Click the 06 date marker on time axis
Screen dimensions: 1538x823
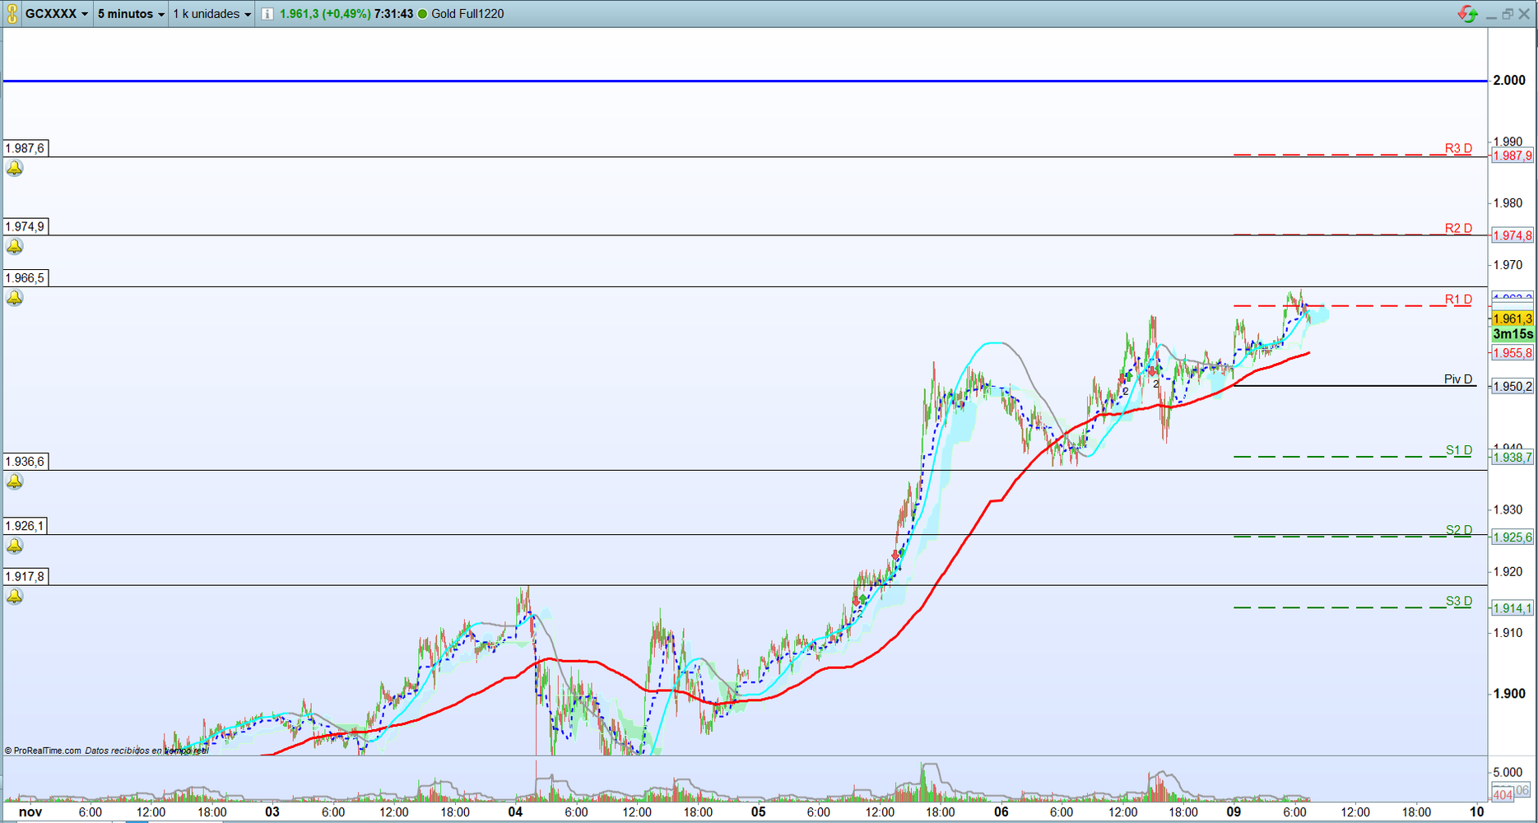[x=1001, y=811]
